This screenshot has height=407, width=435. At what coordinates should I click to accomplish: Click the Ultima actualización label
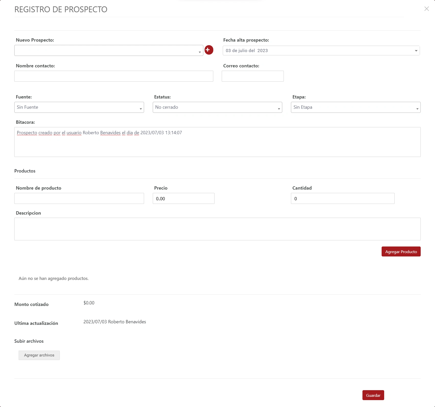coord(36,323)
